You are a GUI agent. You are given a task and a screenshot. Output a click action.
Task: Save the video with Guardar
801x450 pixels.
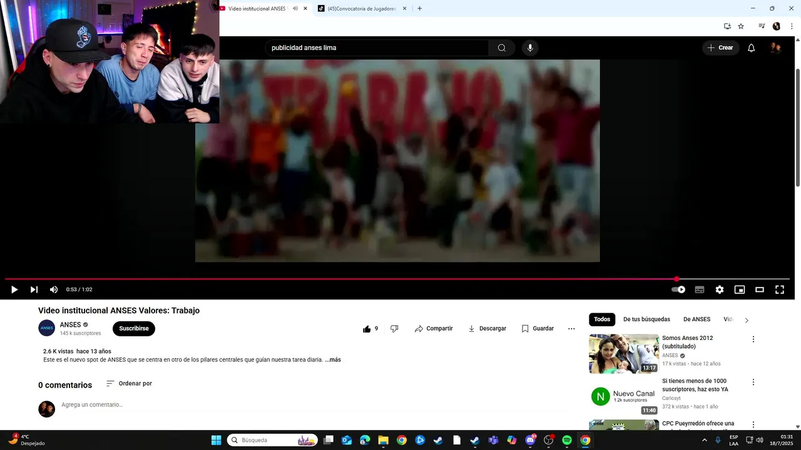(538, 329)
